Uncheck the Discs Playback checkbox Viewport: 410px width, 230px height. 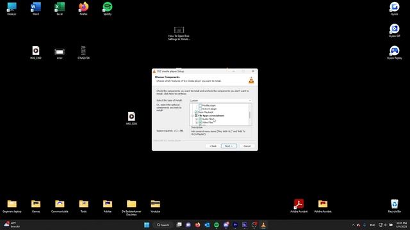click(x=196, y=112)
